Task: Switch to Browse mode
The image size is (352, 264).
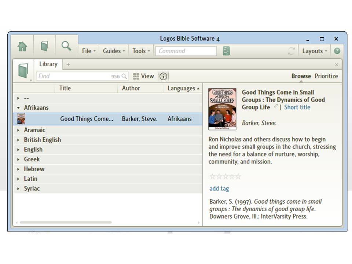Action: click(301, 76)
